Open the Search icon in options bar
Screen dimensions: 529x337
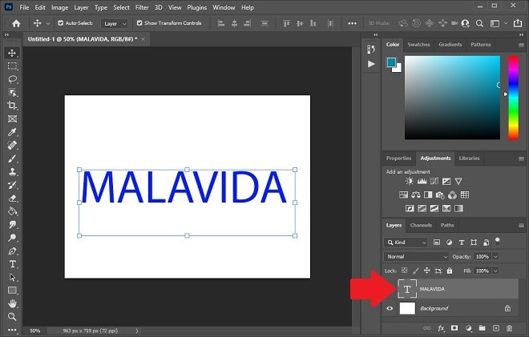click(479, 23)
